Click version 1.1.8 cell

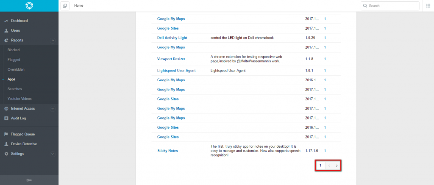(309, 59)
